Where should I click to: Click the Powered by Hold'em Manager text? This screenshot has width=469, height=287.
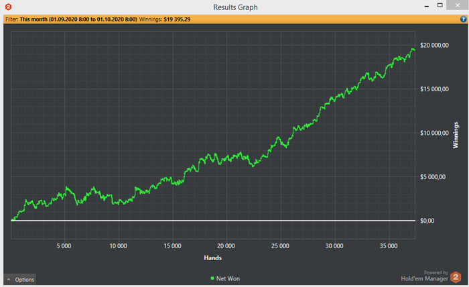click(x=424, y=276)
